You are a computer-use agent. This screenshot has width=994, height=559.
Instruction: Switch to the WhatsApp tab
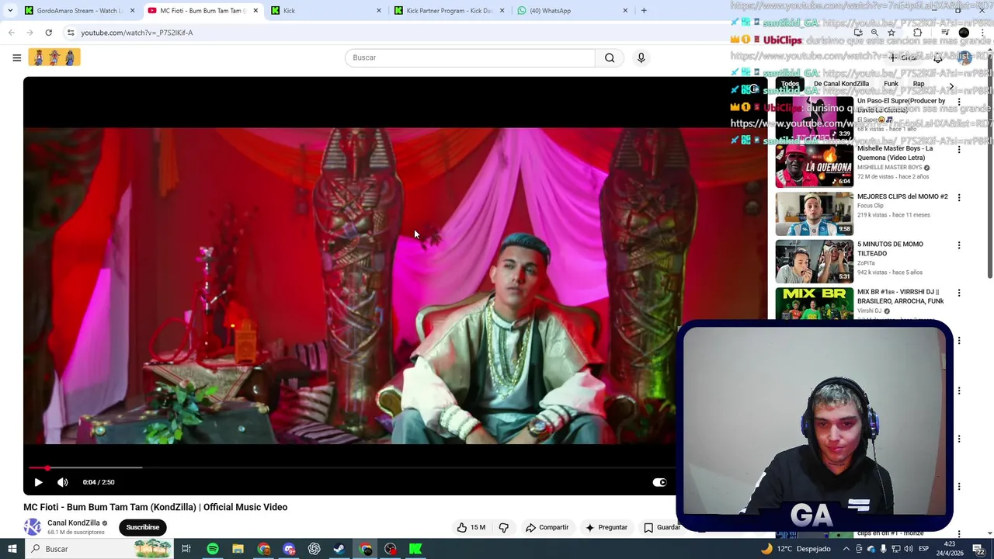click(573, 10)
